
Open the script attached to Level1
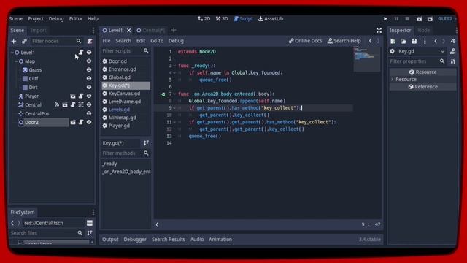81,52
